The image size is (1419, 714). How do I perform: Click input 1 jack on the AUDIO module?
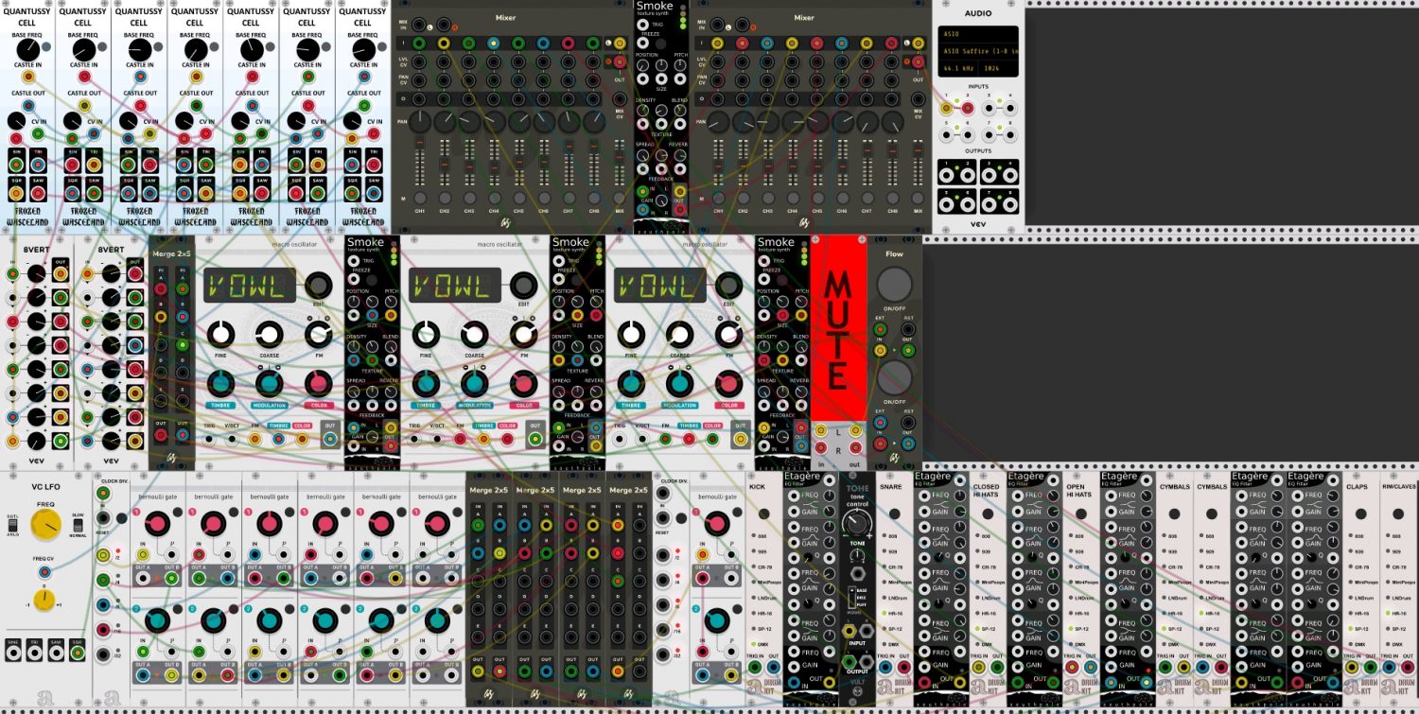pyautogui.click(x=946, y=109)
